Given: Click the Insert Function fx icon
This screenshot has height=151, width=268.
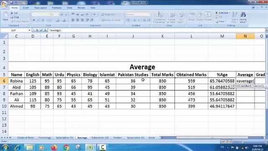Looking at the screenshot, I should [45, 30].
